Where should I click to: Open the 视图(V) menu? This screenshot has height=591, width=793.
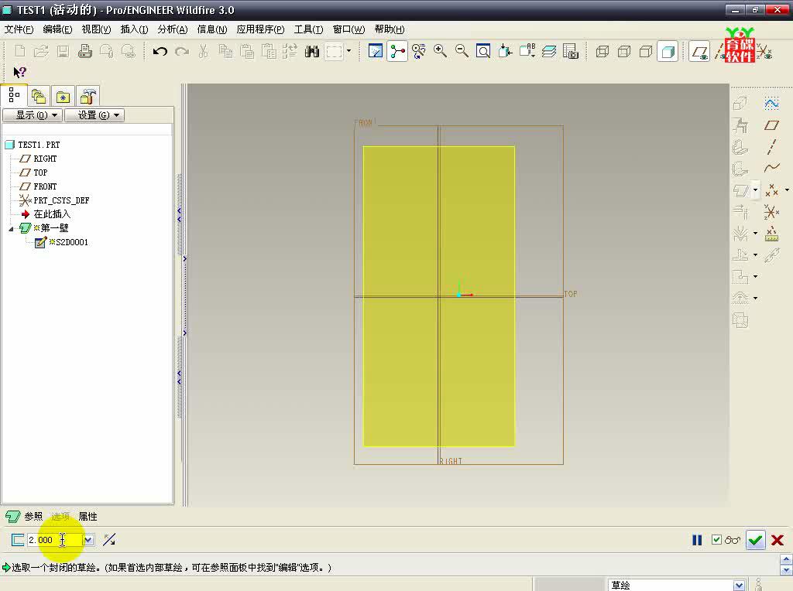point(96,29)
